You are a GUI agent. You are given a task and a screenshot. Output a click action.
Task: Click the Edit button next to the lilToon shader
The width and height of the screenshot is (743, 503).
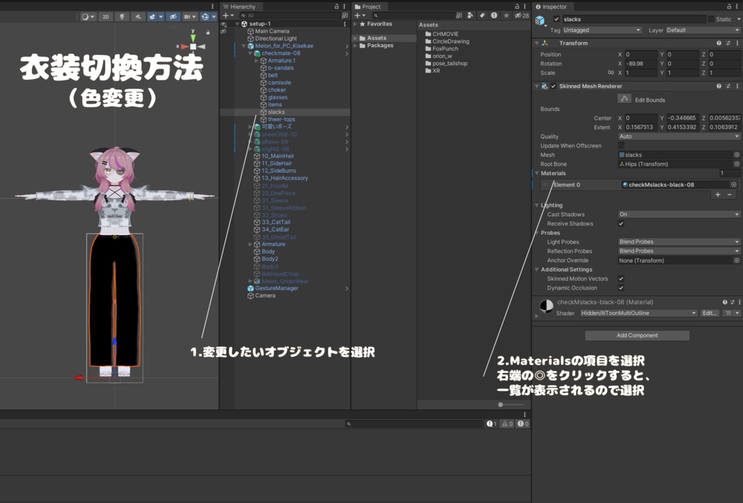(x=709, y=313)
